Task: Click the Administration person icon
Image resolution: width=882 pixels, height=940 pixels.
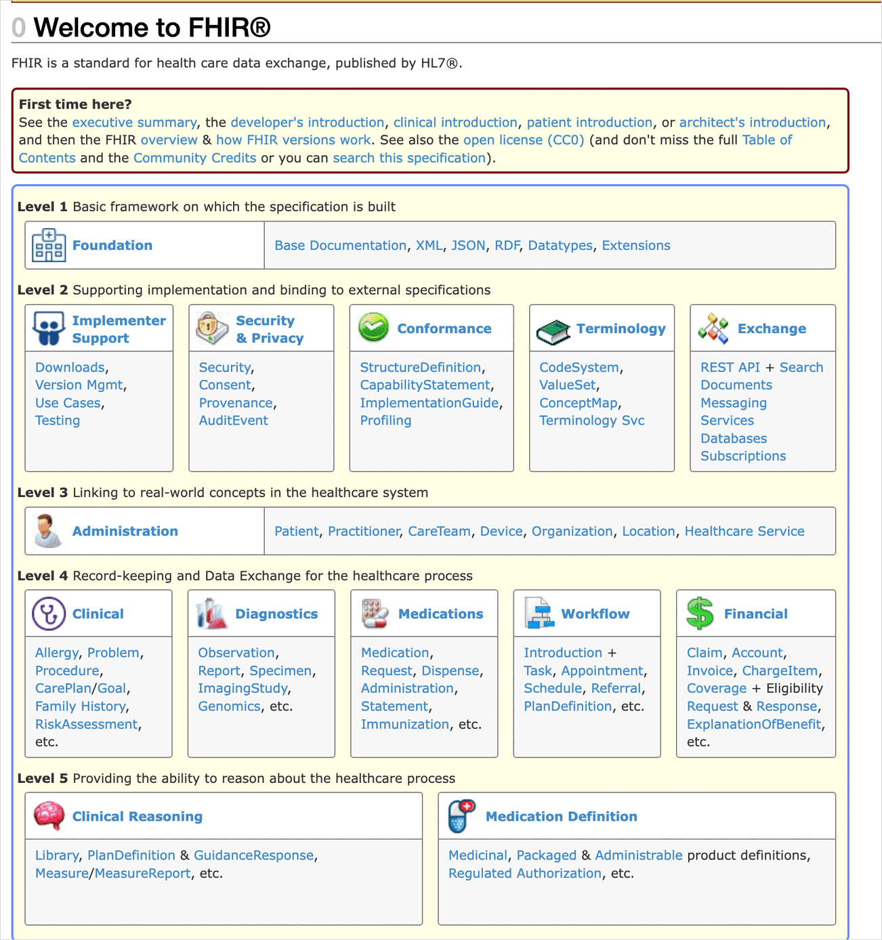Action: coord(47,531)
